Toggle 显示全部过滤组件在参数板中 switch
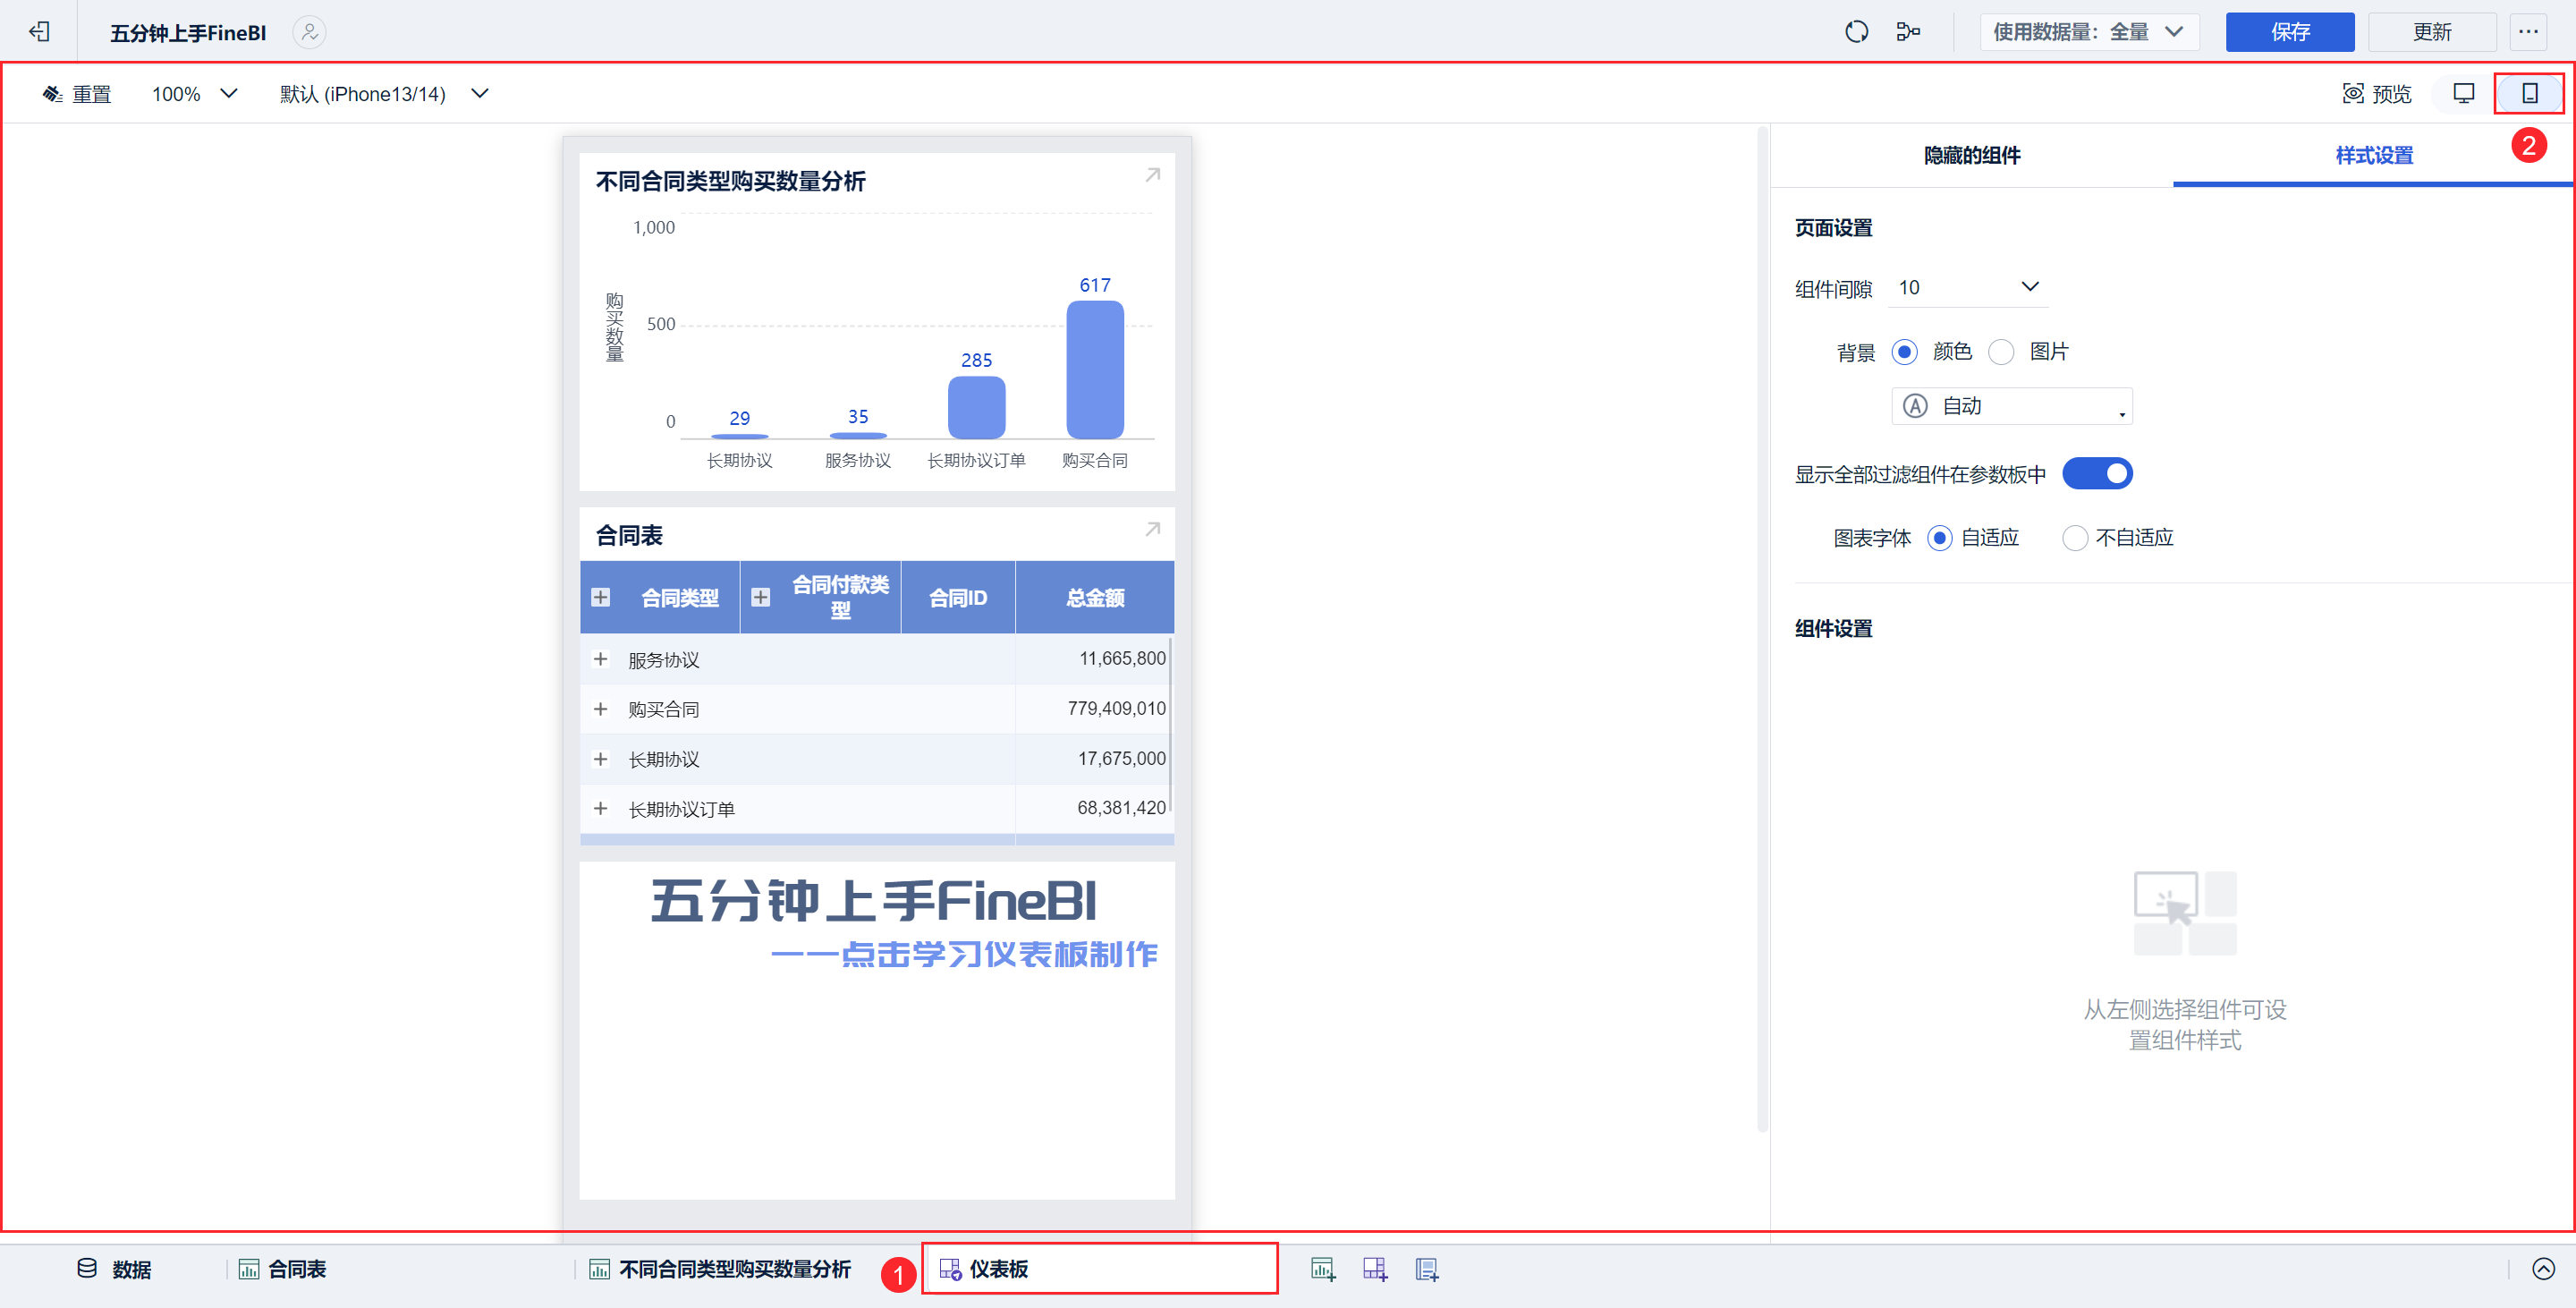 2097,473
